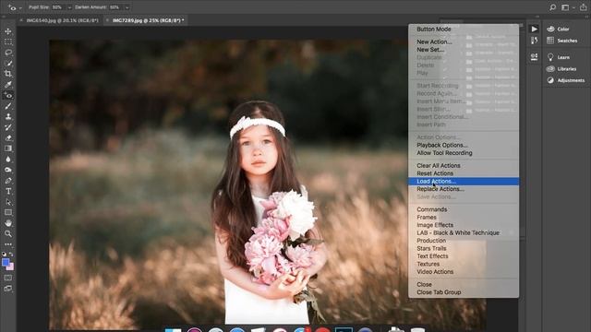This screenshot has height=332, width=591.
Task: Open the Actions panel play icon
Action: pos(534,29)
